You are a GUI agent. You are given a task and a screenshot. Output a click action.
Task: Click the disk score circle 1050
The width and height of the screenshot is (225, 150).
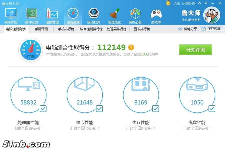coord(197,95)
